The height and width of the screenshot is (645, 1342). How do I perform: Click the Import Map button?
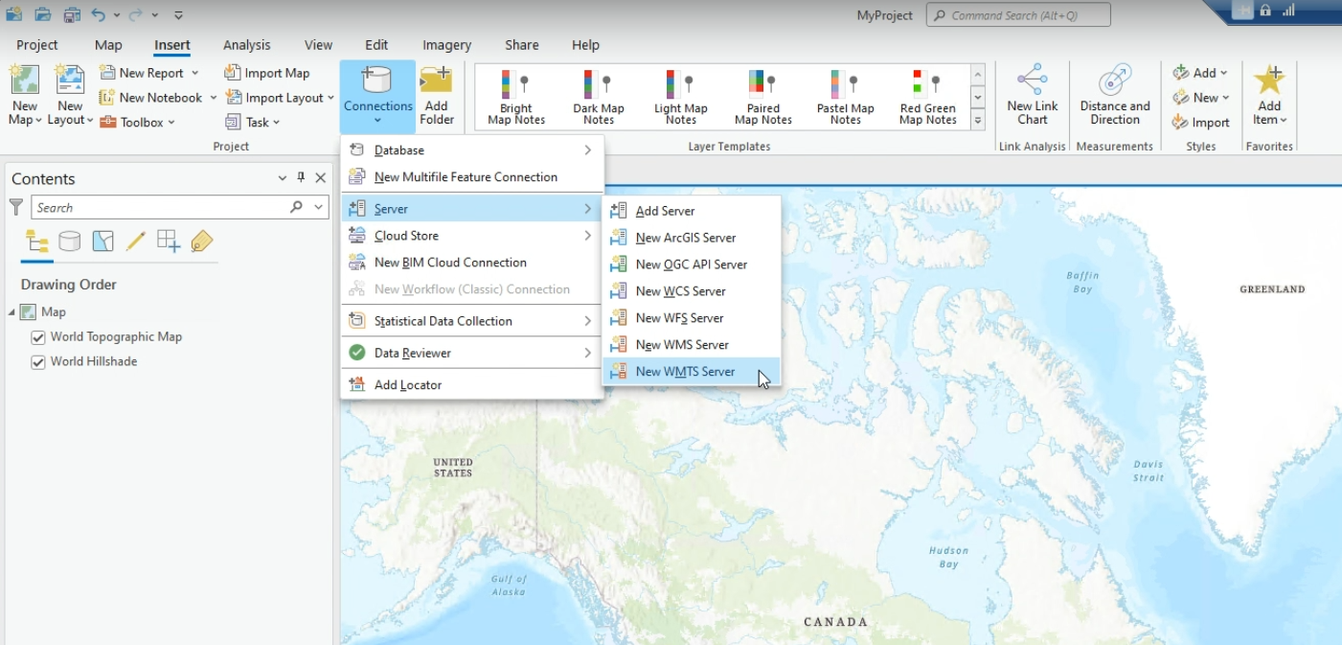coord(267,73)
